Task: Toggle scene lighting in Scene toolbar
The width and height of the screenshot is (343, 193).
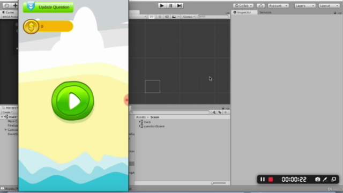Action: pyautogui.click(x=160, y=17)
